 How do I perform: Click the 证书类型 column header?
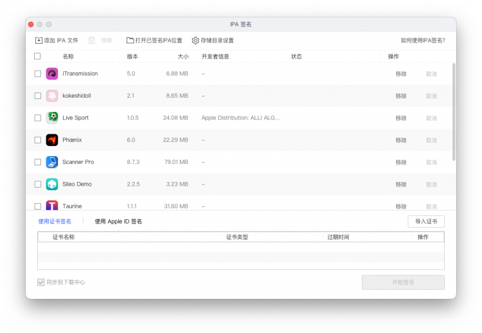pyautogui.click(x=237, y=237)
